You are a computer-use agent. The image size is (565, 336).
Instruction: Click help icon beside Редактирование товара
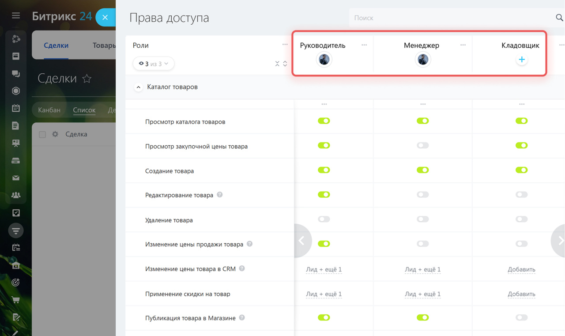(x=220, y=195)
